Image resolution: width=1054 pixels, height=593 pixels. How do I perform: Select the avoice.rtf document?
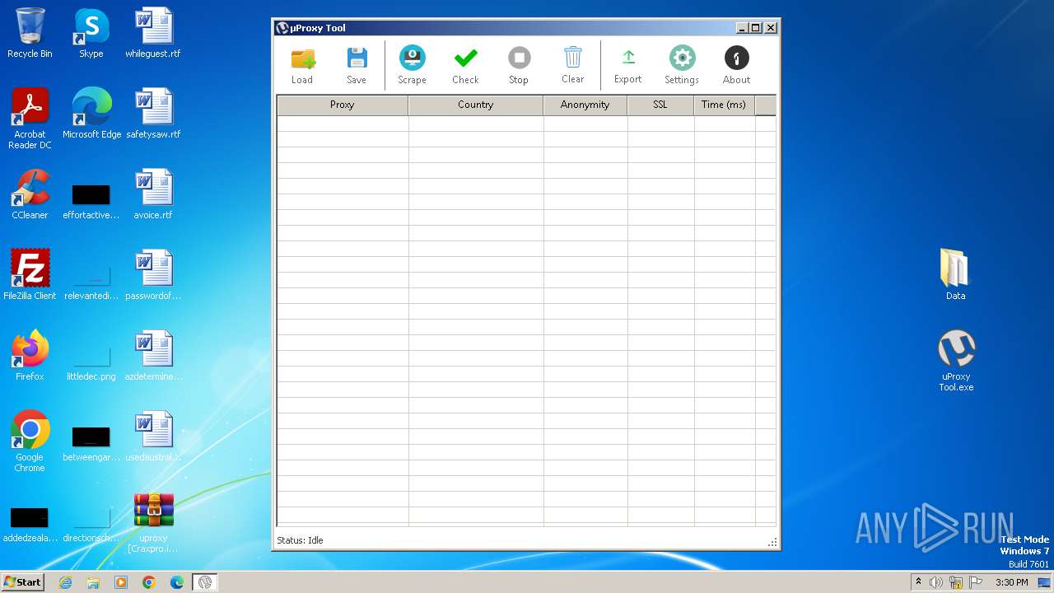[x=153, y=194]
